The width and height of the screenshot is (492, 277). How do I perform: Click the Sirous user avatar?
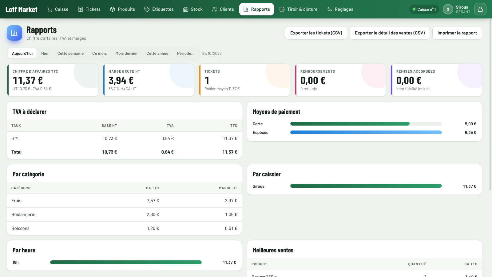point(448,9)
